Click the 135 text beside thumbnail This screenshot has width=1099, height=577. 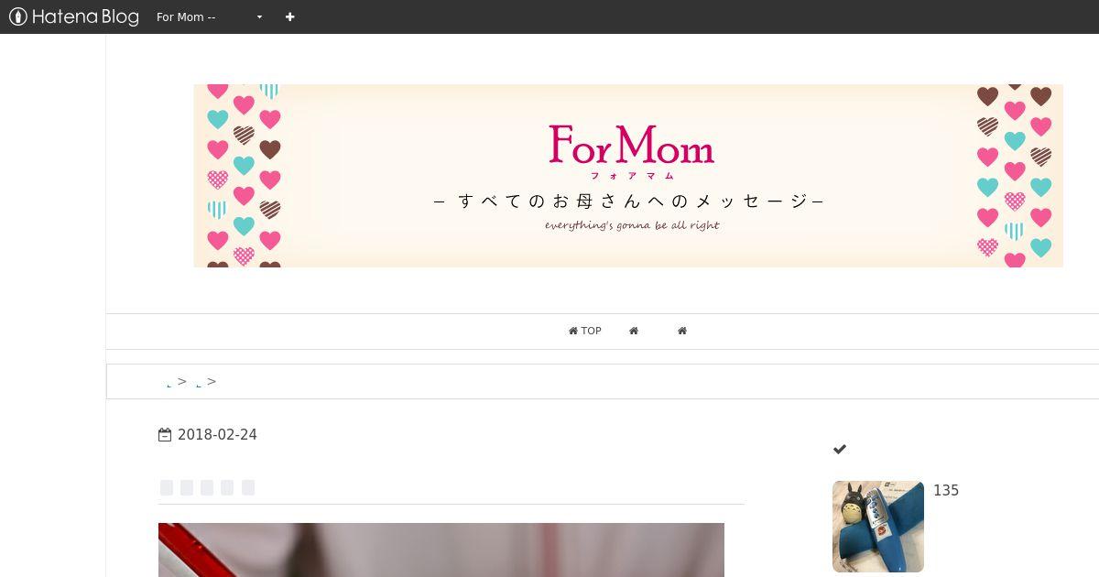(x=946, y=491)
